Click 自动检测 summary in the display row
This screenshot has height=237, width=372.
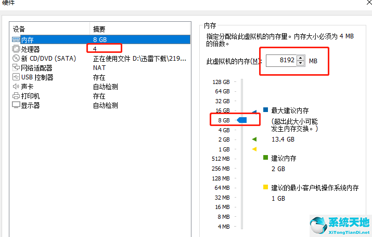(105, 105)
